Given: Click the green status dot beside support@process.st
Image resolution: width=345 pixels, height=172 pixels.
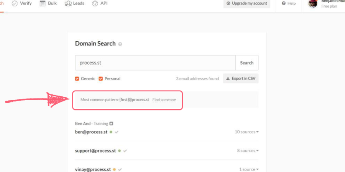Looking at the screenshot, I should tap(120, 151).
